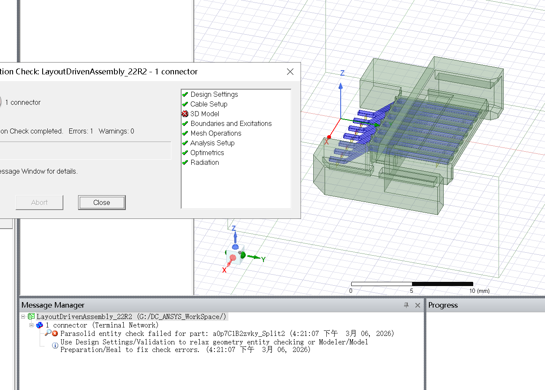This screenshot has height=390, width=545.
Task: Click the LayoutDrivenAssembly_22R2 project icon
Action: coord(31,316)
